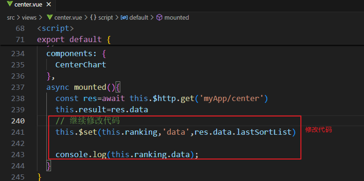Viewport: 364px width, 181px height.
Task: Click the default symbol icon in breadcrumb
Action: [x=124, y=18]
